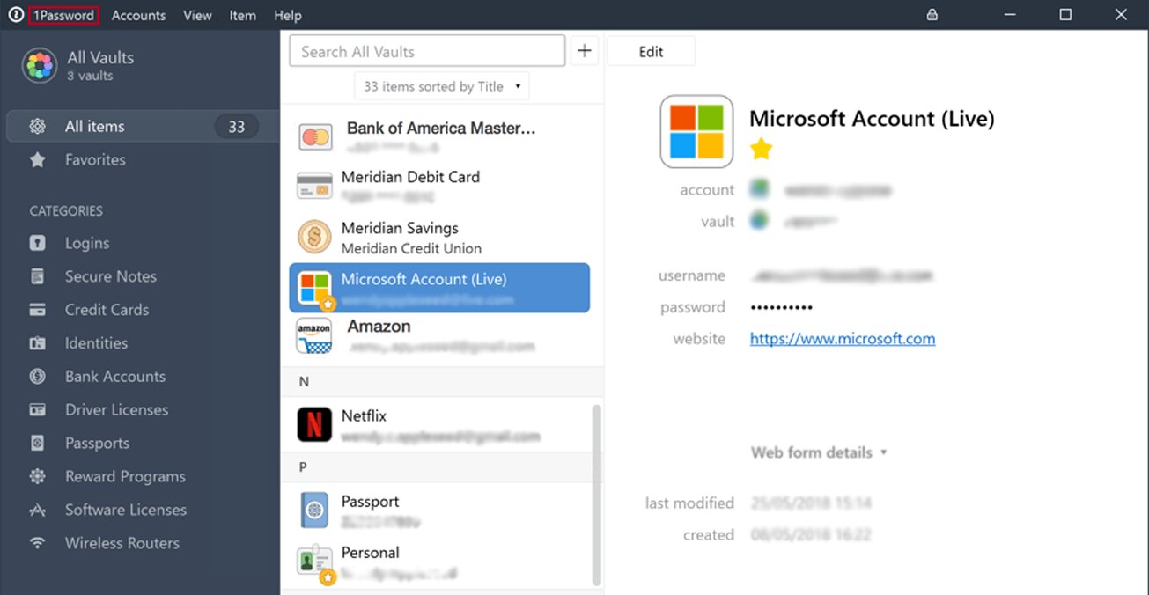Open the 1Password menu

click(x=63, y=15)
